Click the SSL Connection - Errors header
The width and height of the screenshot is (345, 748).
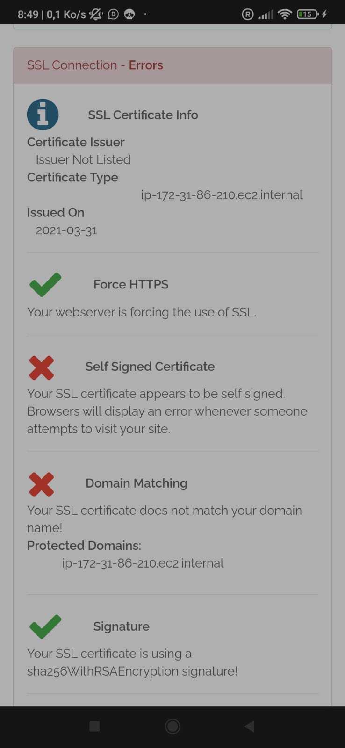[95, 65]
